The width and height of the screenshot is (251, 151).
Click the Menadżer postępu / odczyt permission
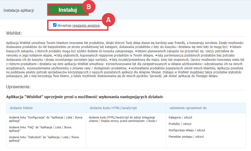click(x=186, y=137)
